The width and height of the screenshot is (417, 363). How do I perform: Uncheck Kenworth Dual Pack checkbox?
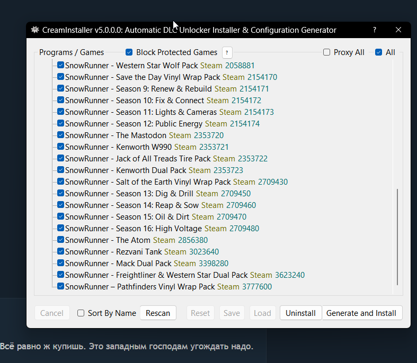pos(60,170)
